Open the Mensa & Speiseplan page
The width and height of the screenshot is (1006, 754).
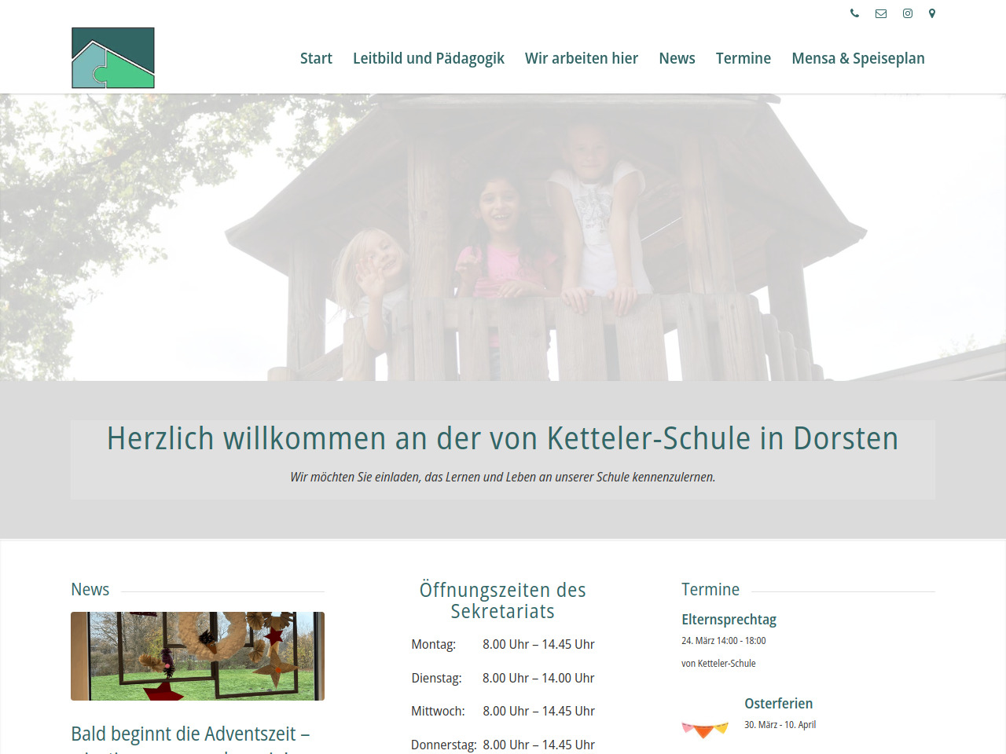pos(858,58)
